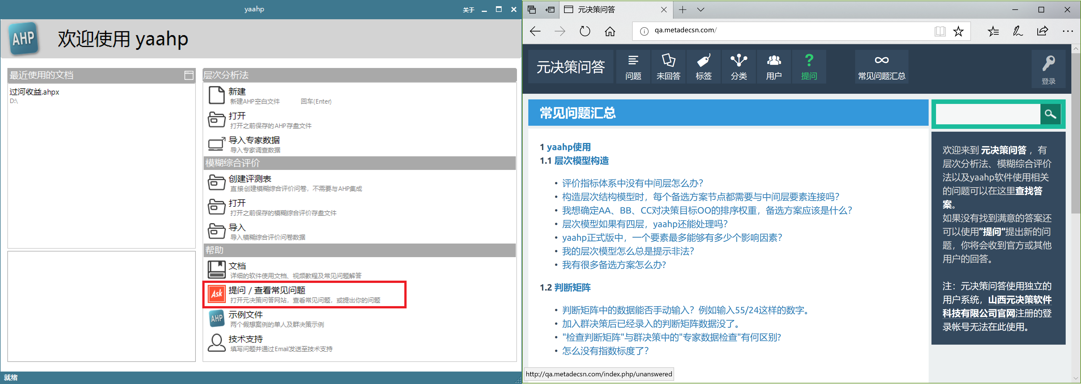The width and height of the screenshot is (1081, 384).
Task: Click the green 提问 question mark item
Action: pyautogui.click(x=809, y=67)
